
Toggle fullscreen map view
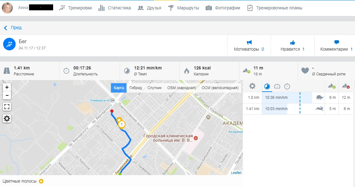7,107
